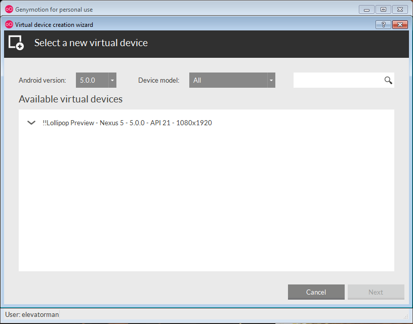
Task: Open the Device model dropdown
Action: (232, 80)
